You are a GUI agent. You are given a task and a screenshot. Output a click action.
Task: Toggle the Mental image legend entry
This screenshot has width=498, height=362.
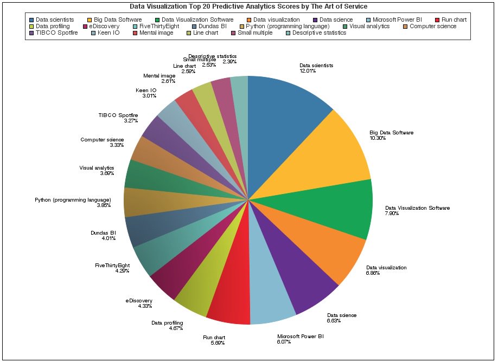click(135, 34)
